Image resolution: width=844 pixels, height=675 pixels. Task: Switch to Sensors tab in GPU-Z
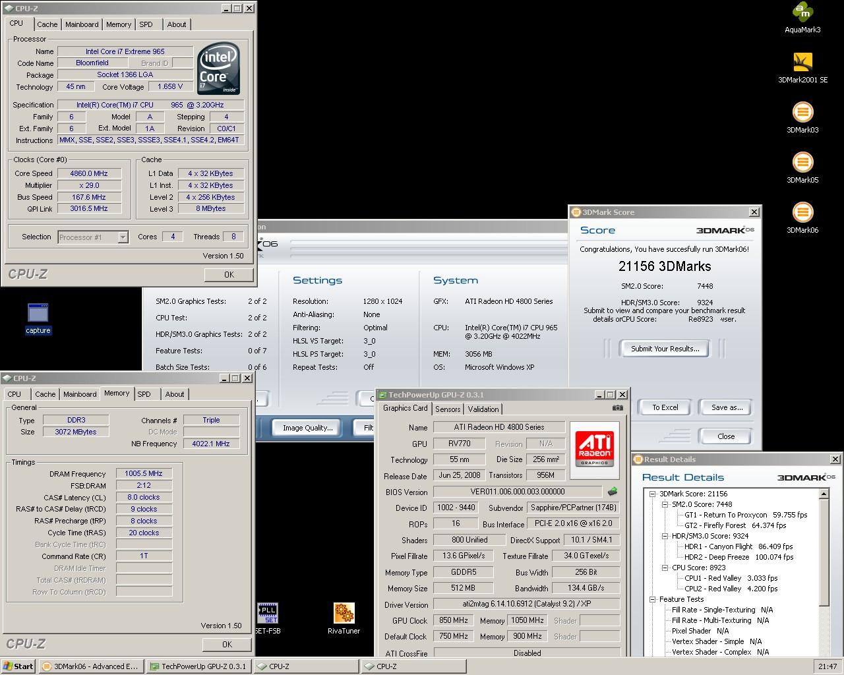(x=448, y=409)
